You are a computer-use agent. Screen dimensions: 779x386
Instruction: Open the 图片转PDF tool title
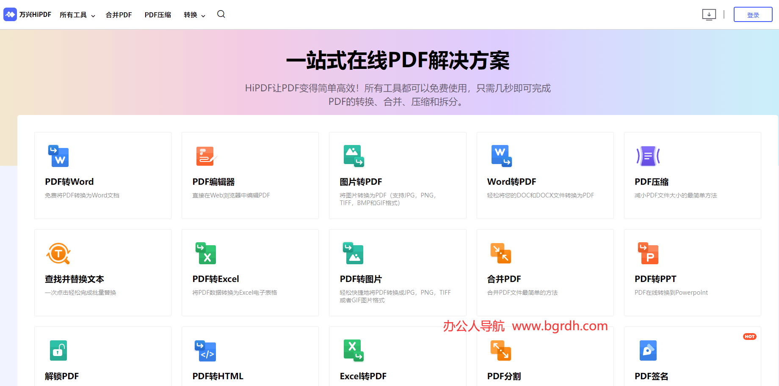[x=361, y=182]
